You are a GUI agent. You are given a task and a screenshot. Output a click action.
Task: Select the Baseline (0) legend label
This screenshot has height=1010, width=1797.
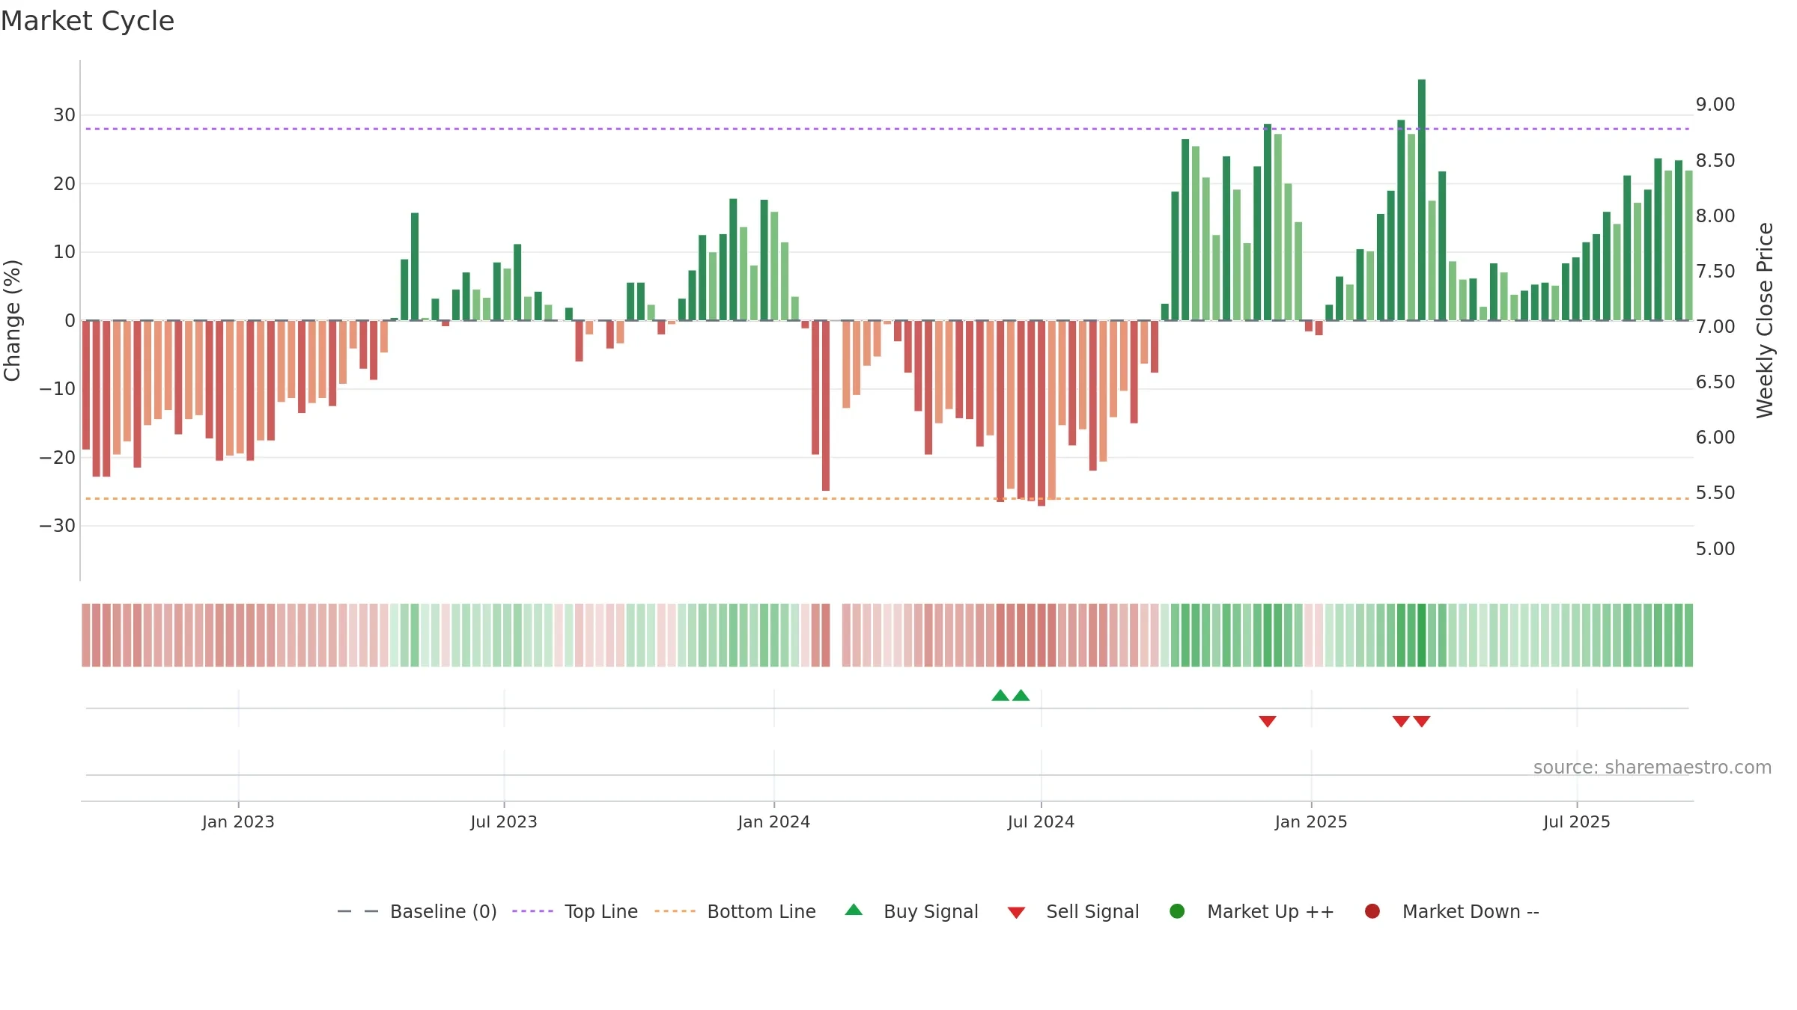click(443, 912)
